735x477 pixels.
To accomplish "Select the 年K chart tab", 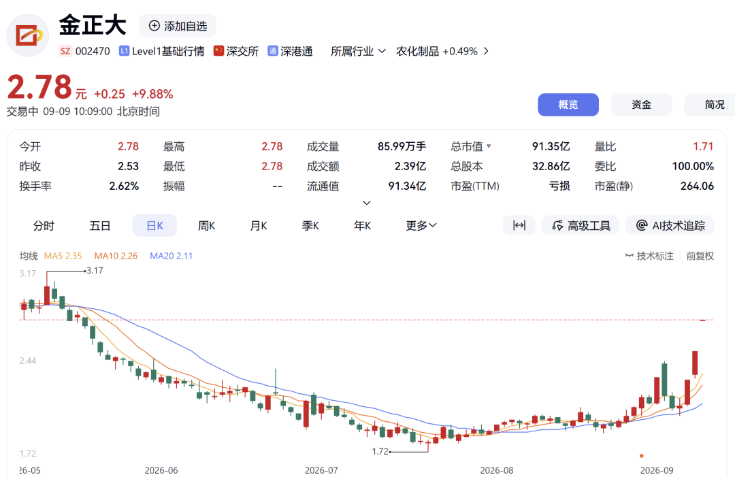I will click(362, 225).
